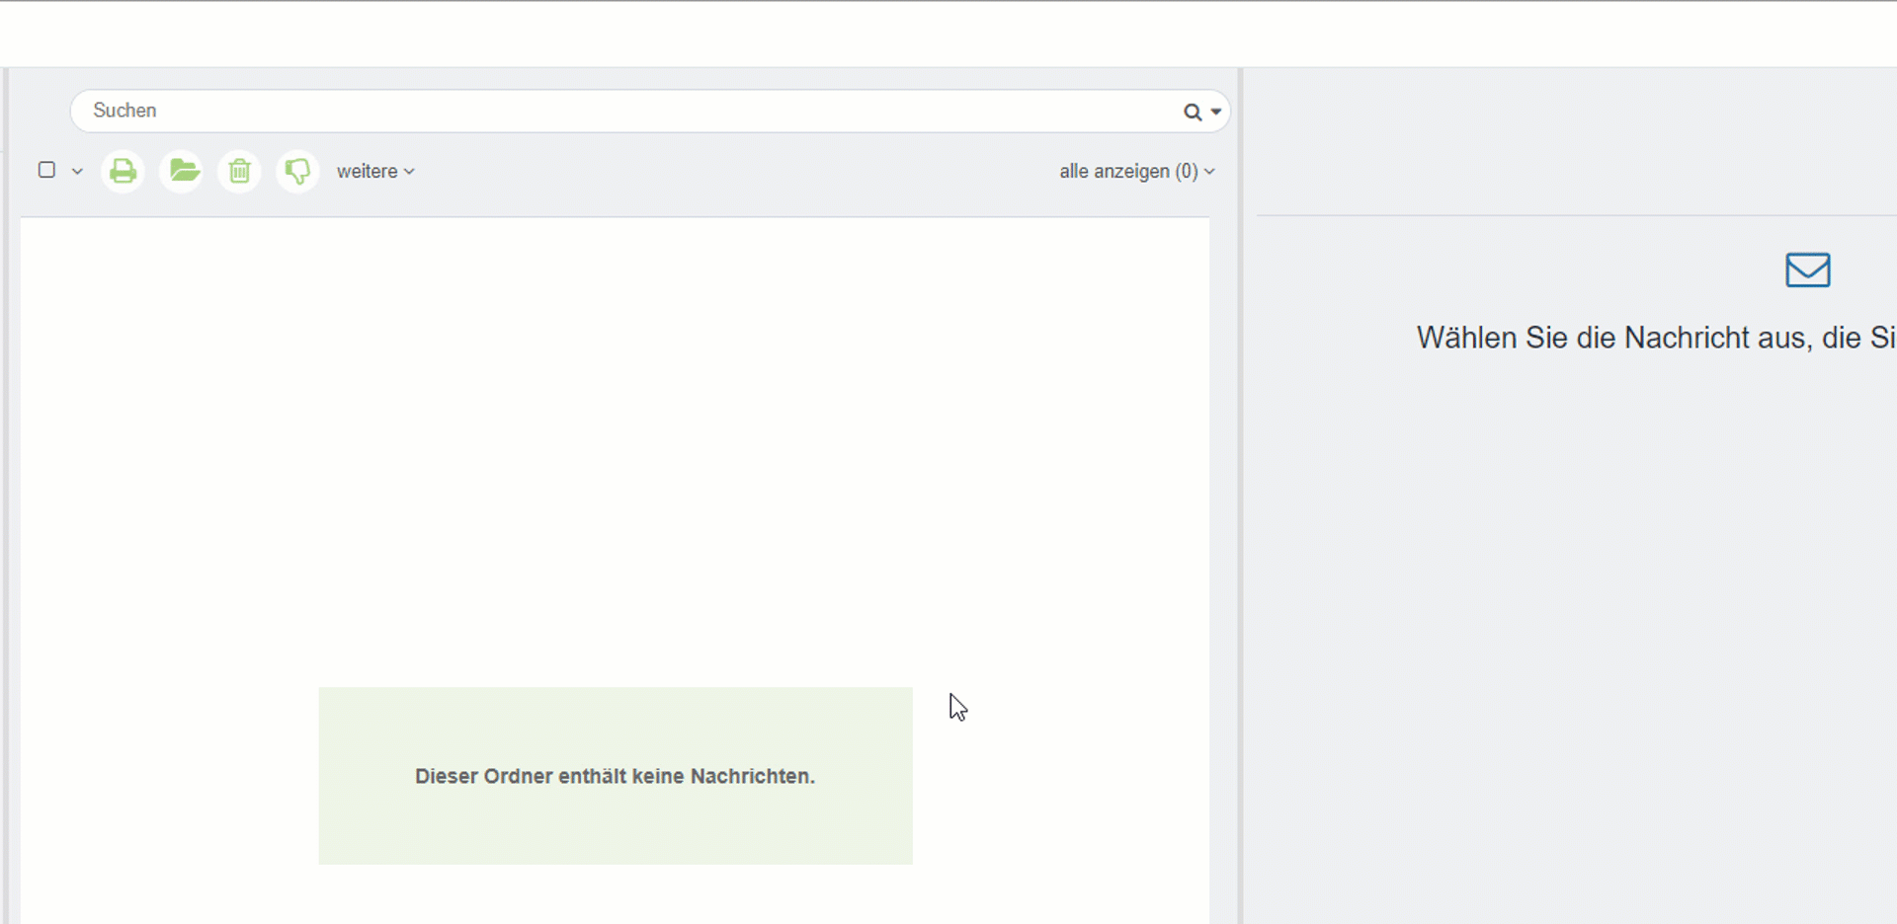Screen dimensions: 1897x924
Task: Click the "Dieser Ordner enthält keine Nachrichten" notice
Action: [x=615, y=776]
